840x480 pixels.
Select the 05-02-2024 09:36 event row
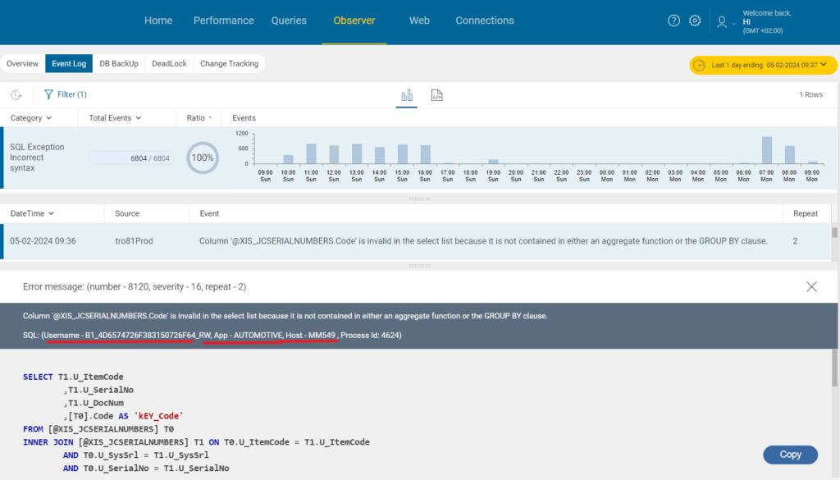click(416, 241)
